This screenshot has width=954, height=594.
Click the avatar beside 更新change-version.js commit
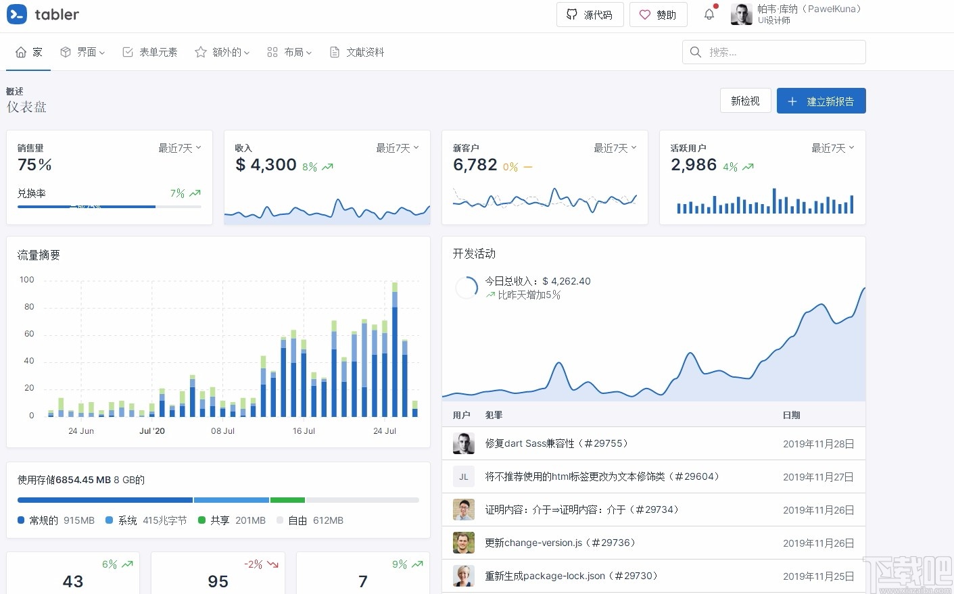[463, 543]
